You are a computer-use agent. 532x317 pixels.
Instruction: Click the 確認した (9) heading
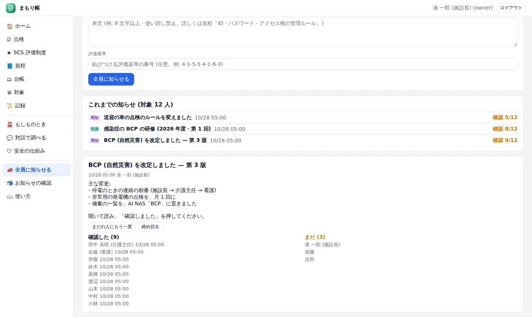(x=104, y=237)
